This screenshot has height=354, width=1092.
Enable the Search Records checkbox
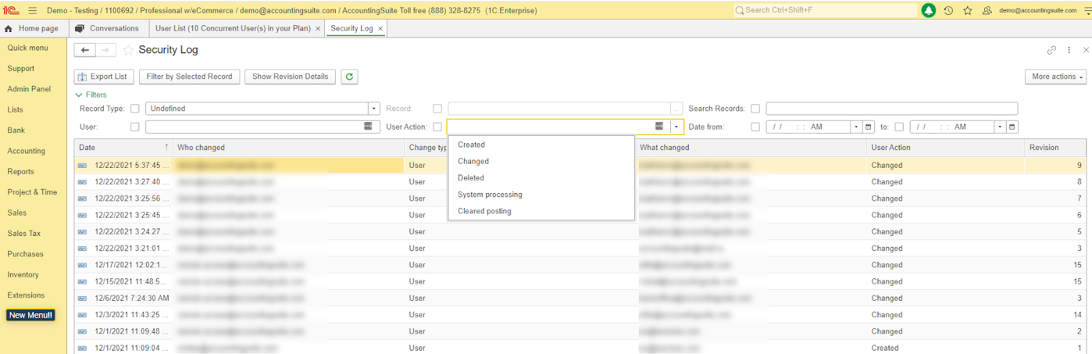tap(755, 108)
